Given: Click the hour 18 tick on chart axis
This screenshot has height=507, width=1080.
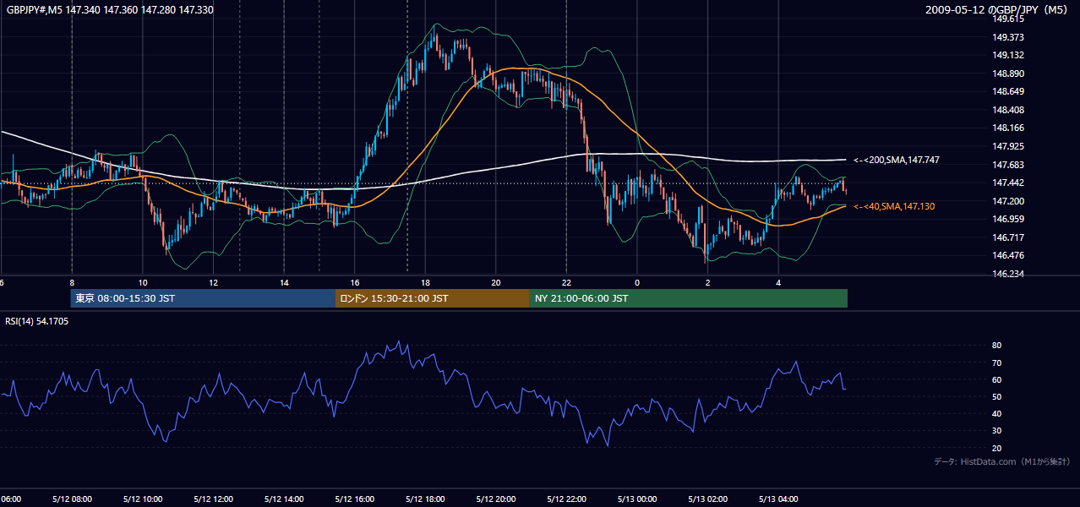Looking at the screenshot, I should [425, 282].
